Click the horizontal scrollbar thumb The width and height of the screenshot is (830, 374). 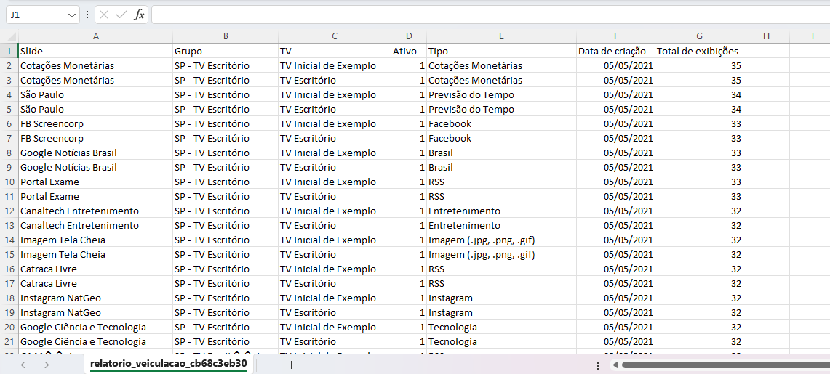point(725,365)
